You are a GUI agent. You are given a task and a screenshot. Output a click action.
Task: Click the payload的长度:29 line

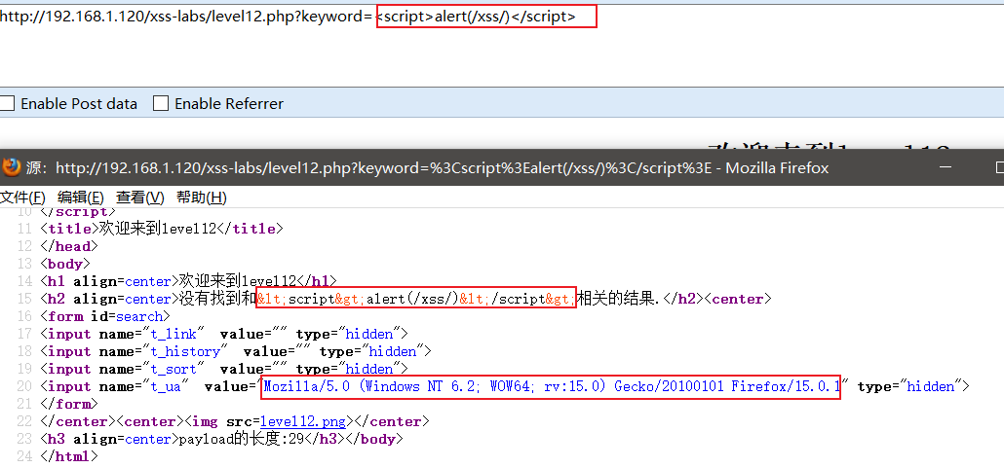click(221, 439)
